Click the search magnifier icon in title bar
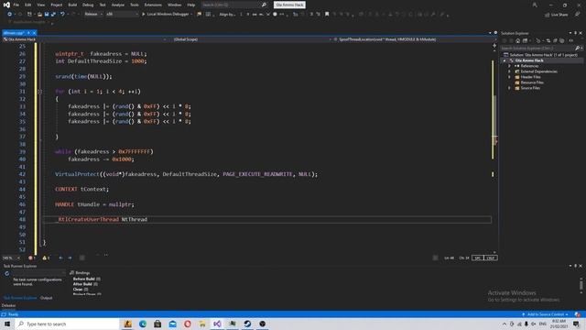The width and height of the screenshot is (586, 330). (x=264, y=5)
